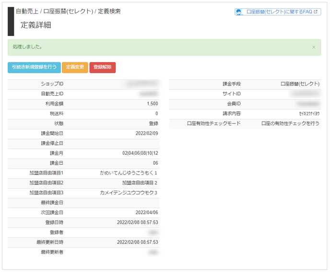Click the 課金日 value 06

[155, 163]
